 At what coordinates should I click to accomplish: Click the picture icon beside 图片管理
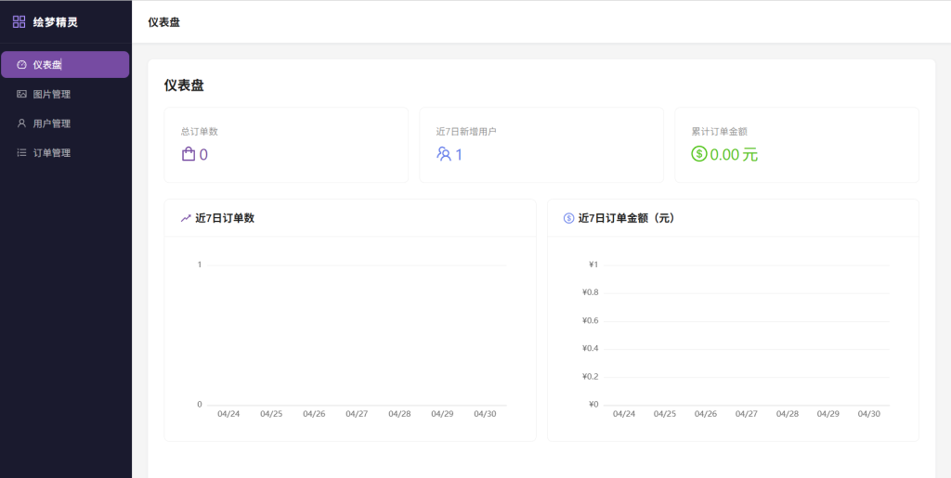[22, 94]
